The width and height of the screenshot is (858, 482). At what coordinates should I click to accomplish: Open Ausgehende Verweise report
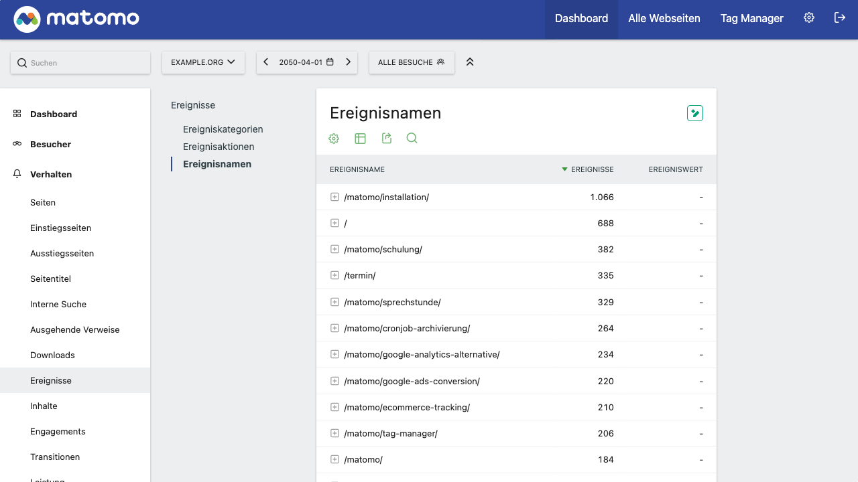click(x=75, y=329)
